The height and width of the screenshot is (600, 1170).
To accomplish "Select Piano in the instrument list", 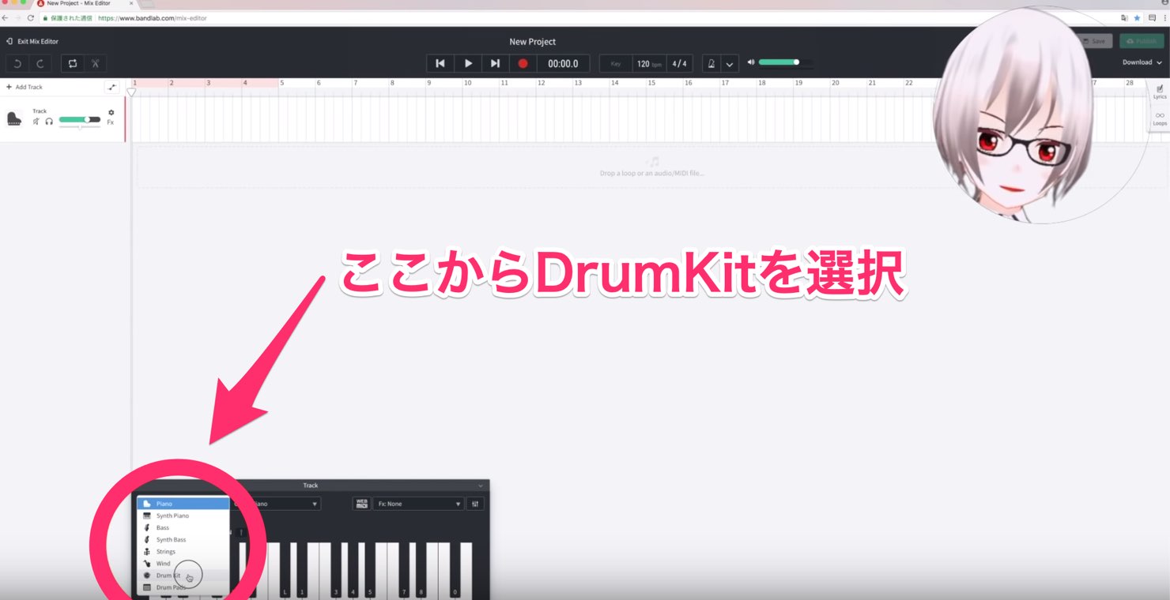I will tap(183, 504).
